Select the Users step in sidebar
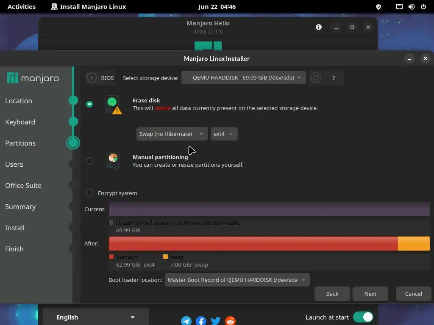Viewport: 434px width, 325px height. (14, 164)
